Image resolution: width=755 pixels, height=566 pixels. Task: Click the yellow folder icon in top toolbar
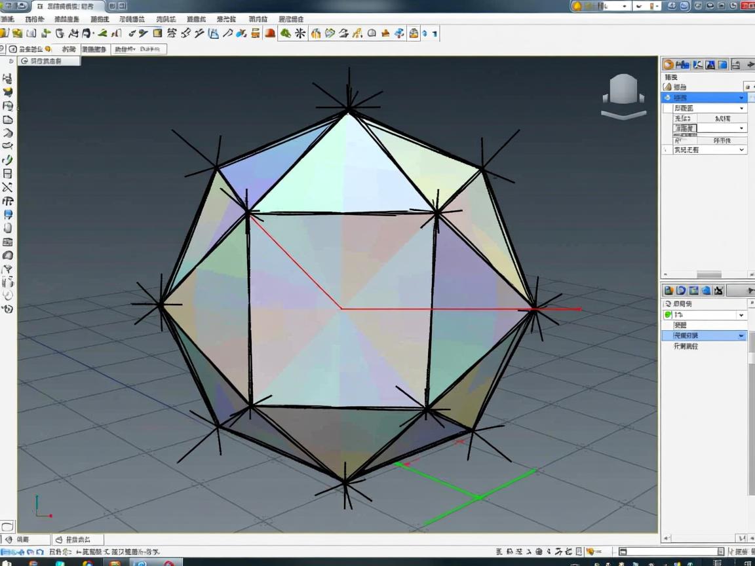tap(18, 33)
